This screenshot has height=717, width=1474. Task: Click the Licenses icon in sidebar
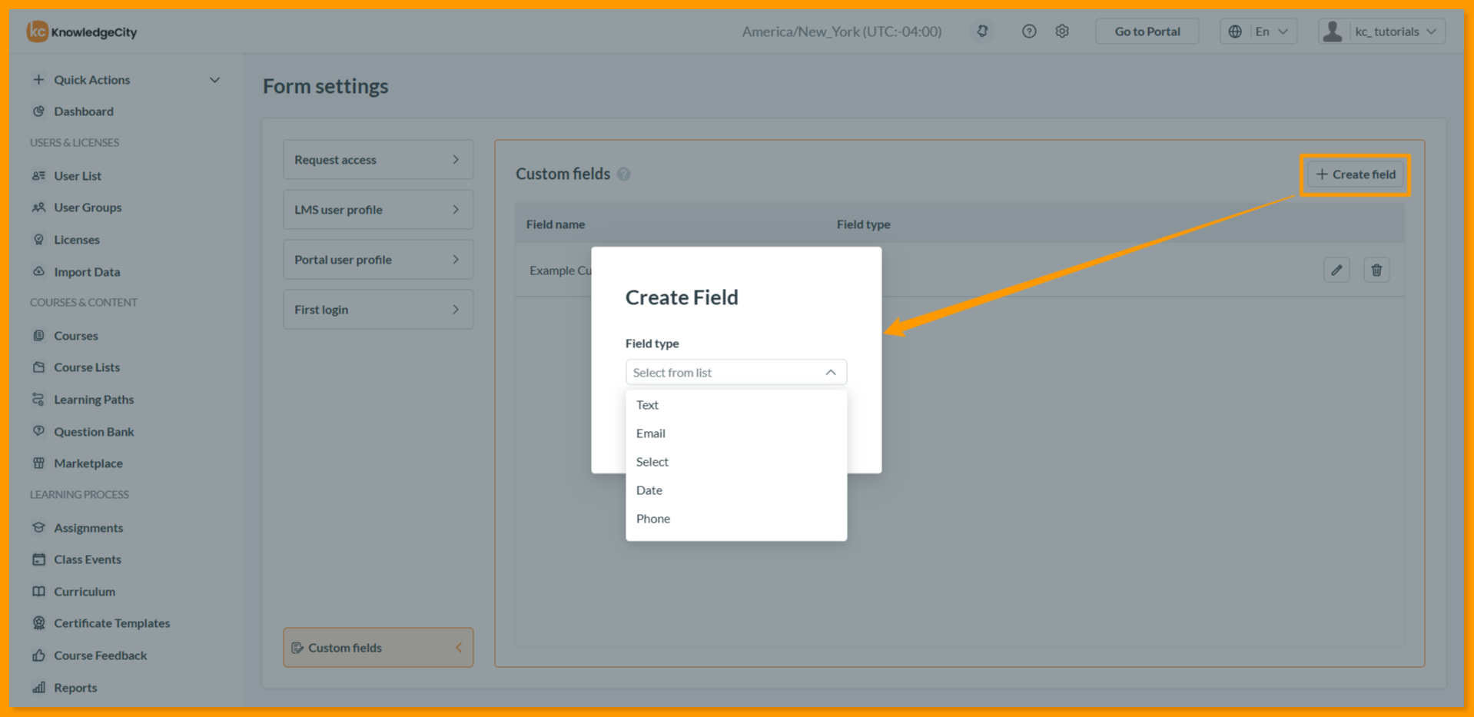click(x=38, y=240)
